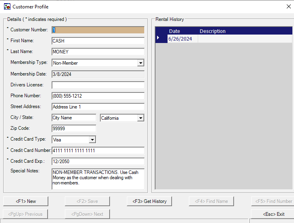The image size is (294, 223).
Task: Click the PgUp Previous button
Action: pos(25,214)
